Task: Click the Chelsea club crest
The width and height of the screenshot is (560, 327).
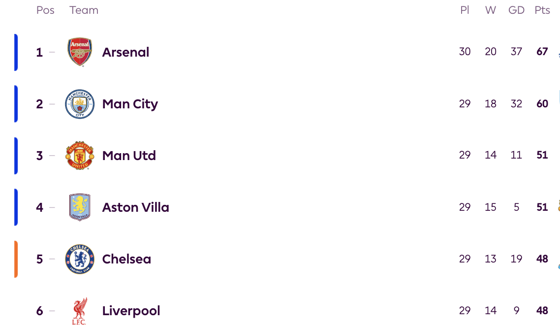Action: [80, 259]
